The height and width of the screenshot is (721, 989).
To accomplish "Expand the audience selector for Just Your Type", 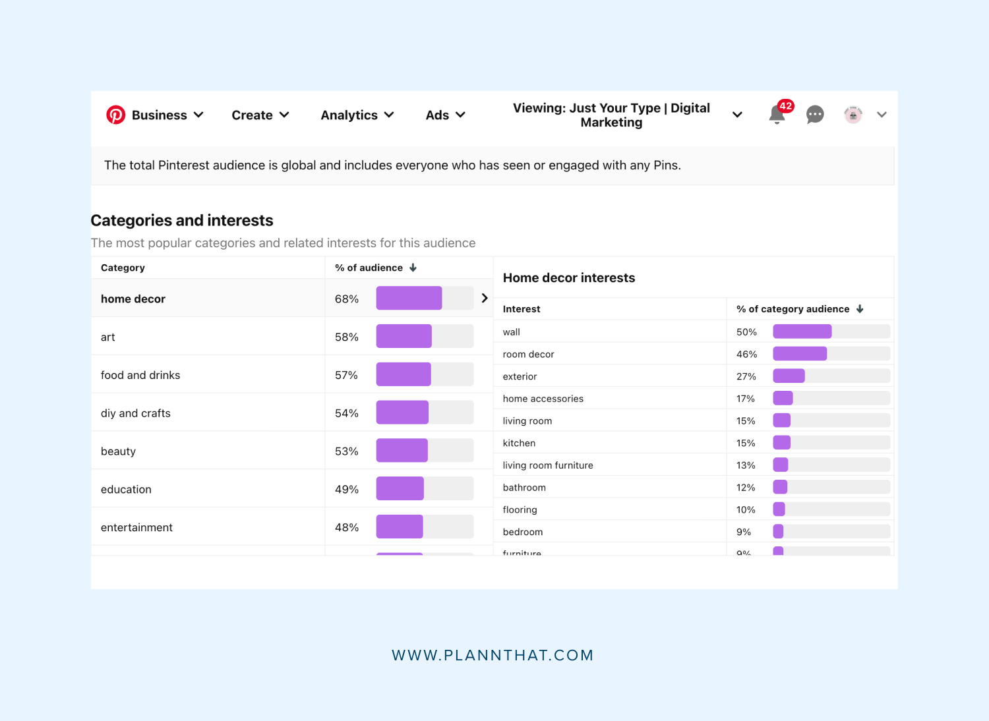I will 737,115.
